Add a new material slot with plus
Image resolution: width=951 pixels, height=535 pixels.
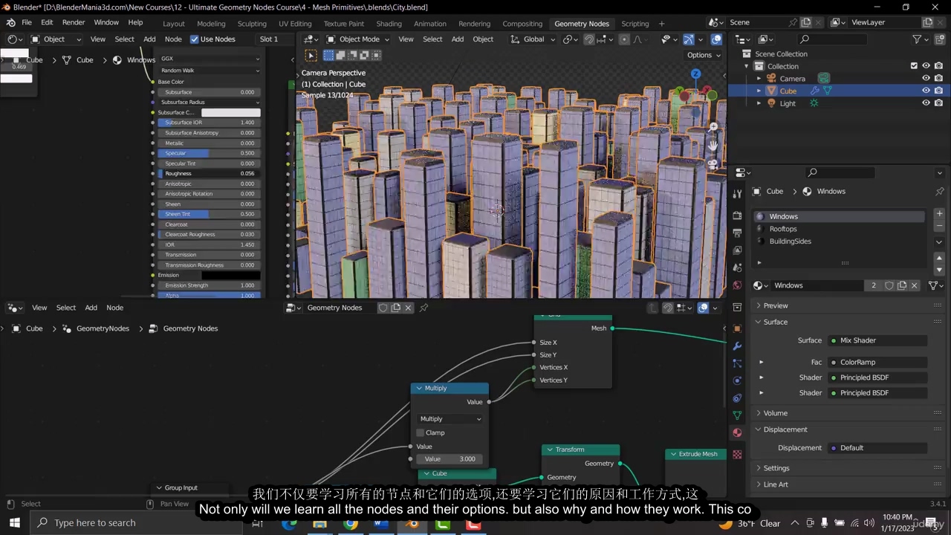939,214
